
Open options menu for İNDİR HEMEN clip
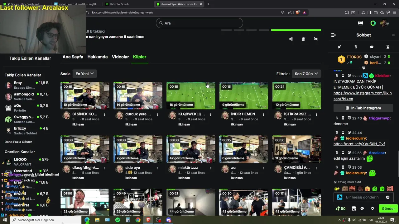click(264, 114)
